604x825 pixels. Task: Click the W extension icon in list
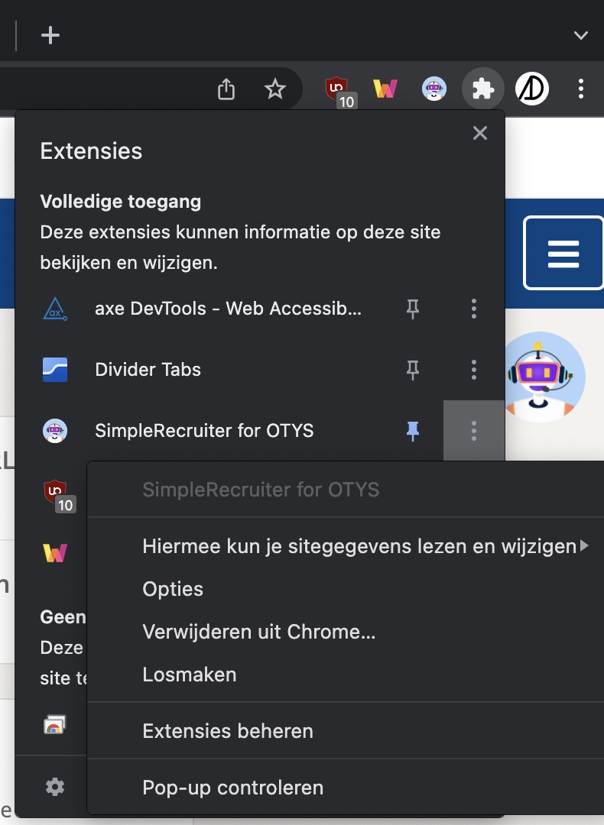pyautogui.click(x=55, y=553)
